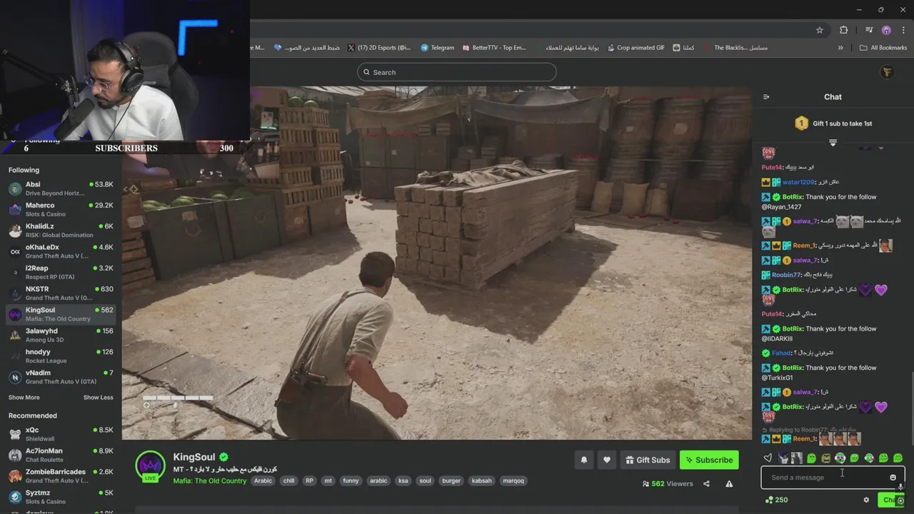Open vNadim channel in Following
This screenshot has height=514, width=914.
pos(61,377)
